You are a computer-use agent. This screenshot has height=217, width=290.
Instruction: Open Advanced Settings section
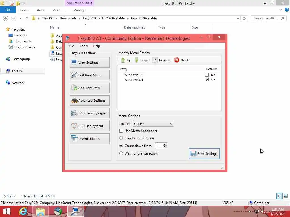click(90, 101)
